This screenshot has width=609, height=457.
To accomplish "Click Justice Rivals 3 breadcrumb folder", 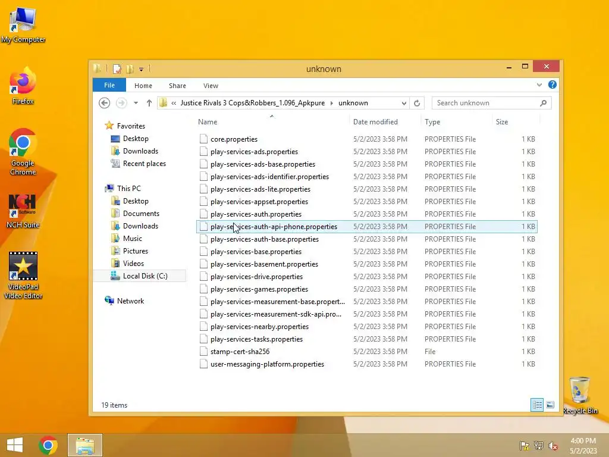I will click(252, 103).
